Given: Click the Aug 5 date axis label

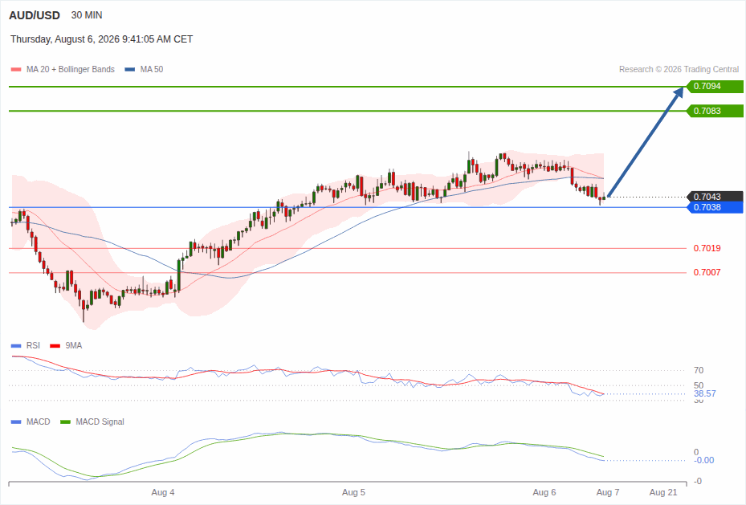Looking at the screenshot, I should (353, 493).
